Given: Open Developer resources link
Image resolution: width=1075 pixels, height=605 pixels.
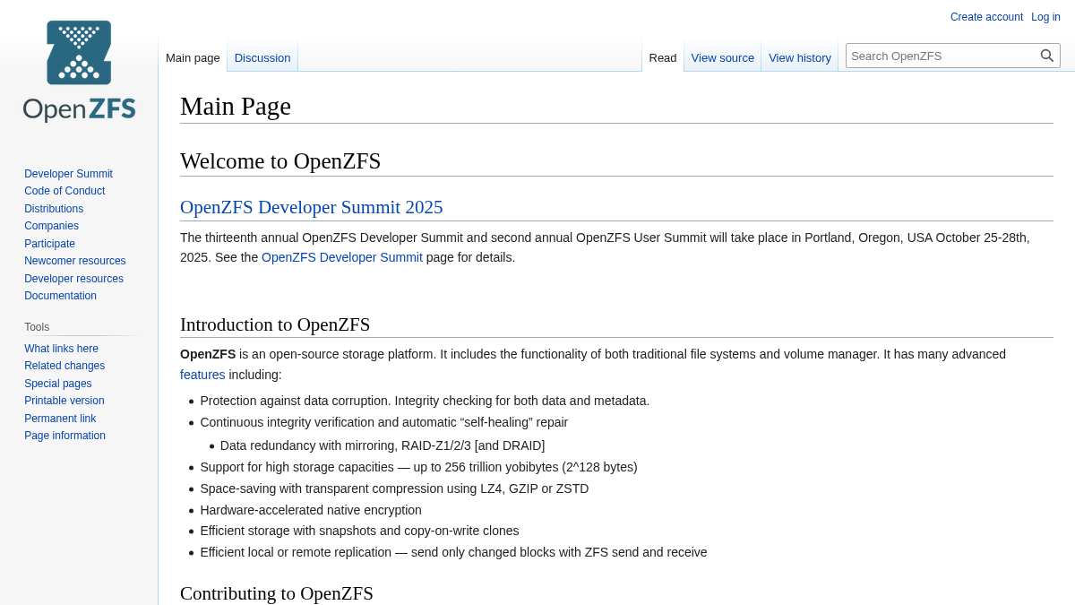Looking at the screenshot, I should 73,279.
